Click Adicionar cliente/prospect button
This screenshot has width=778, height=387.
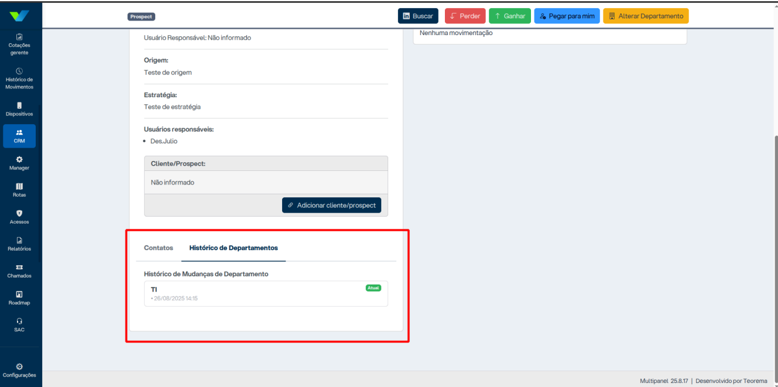pos(331,205)
